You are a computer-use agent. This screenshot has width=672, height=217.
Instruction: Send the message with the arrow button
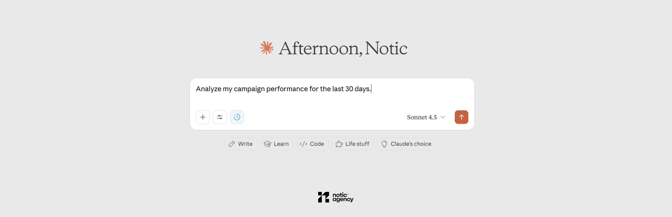pos(461,117)
